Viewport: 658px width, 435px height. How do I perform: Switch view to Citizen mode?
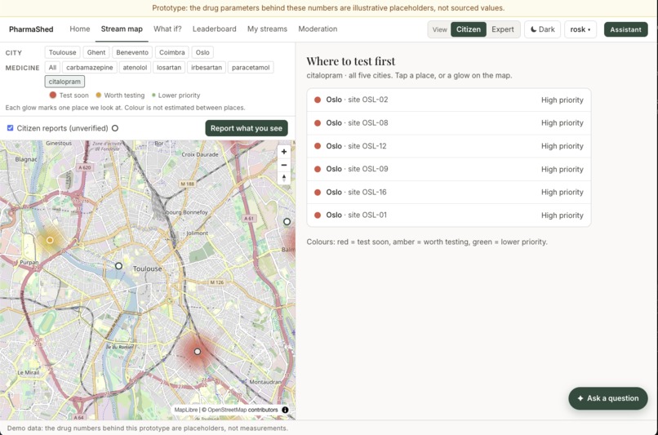point(469,29)
